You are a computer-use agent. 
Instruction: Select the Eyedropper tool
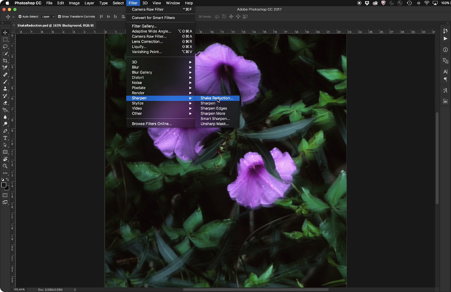[x=5, y=67]
